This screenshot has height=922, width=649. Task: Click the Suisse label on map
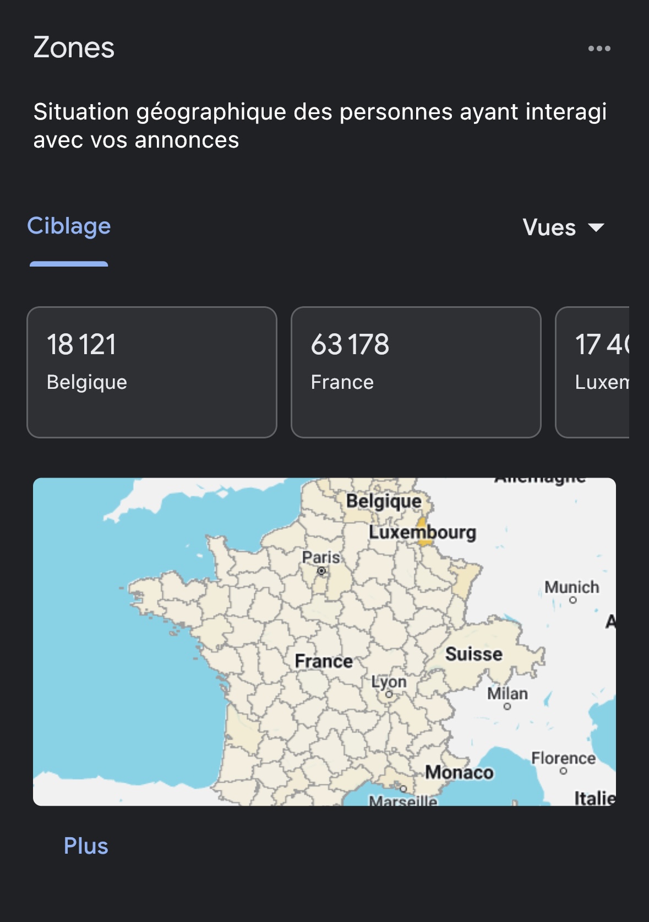click(474, 654)
